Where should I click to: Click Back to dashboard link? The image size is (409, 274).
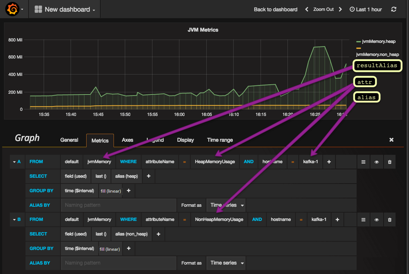275,9
